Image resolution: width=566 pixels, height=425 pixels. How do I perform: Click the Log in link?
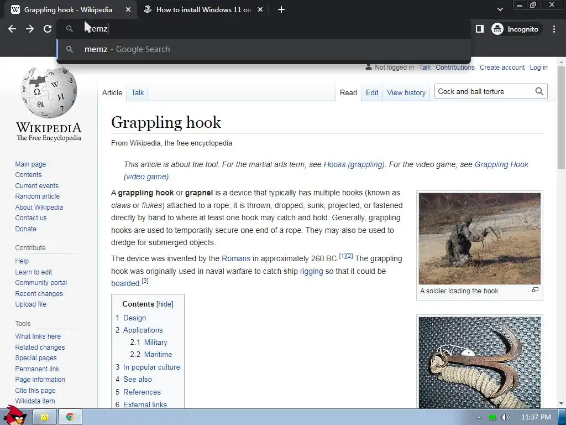(538, 67)
